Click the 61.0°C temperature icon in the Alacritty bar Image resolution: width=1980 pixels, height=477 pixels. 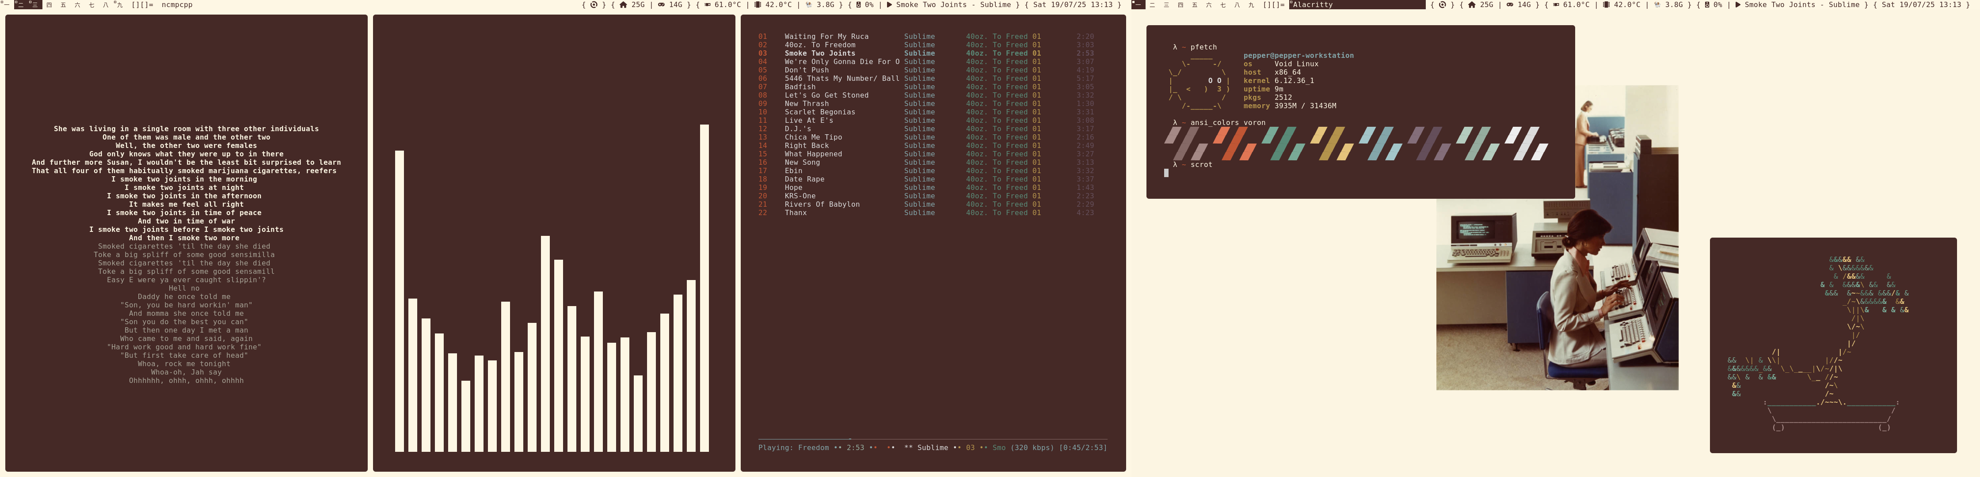pyautogui.click(x=1556, y=4)
